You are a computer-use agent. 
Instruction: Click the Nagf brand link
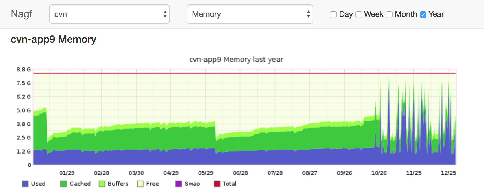pyautogui.click(x=22, y=14)
